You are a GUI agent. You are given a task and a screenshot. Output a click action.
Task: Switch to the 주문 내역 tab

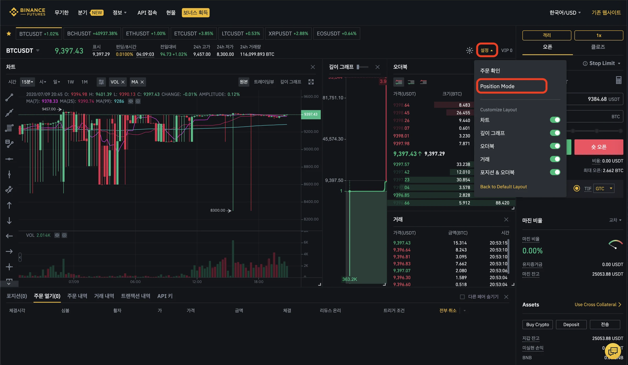pyautogui.click(x=77, y=296)
